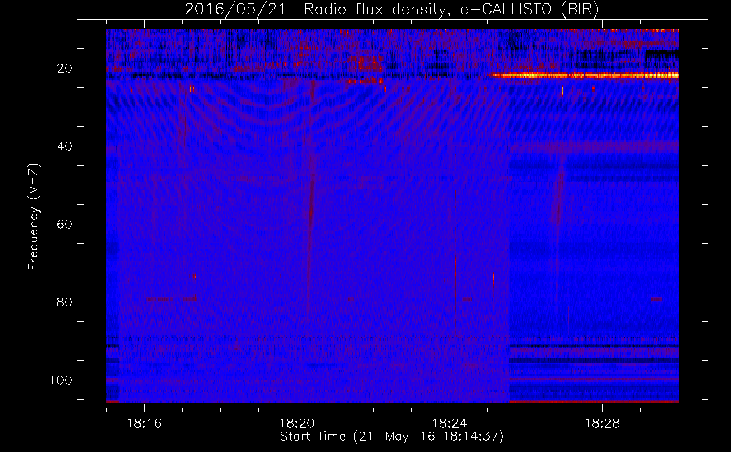
Task: Click the '60' frequency tick label
Action: [65, 224]
